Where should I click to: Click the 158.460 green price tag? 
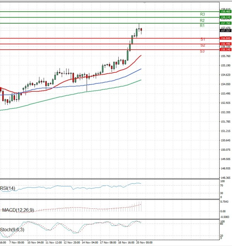225,12
